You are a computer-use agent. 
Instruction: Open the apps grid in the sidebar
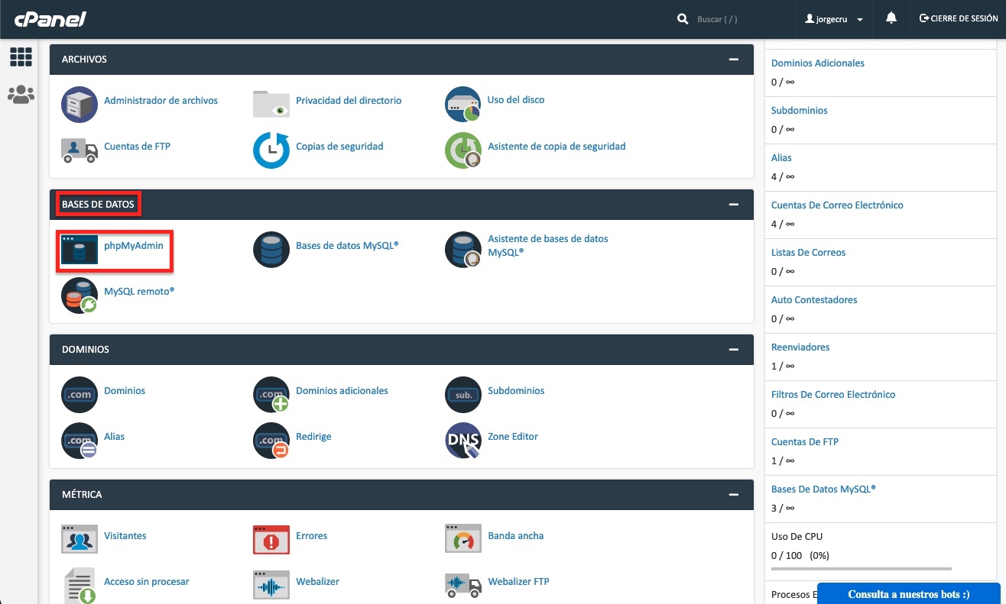point(21,57)
